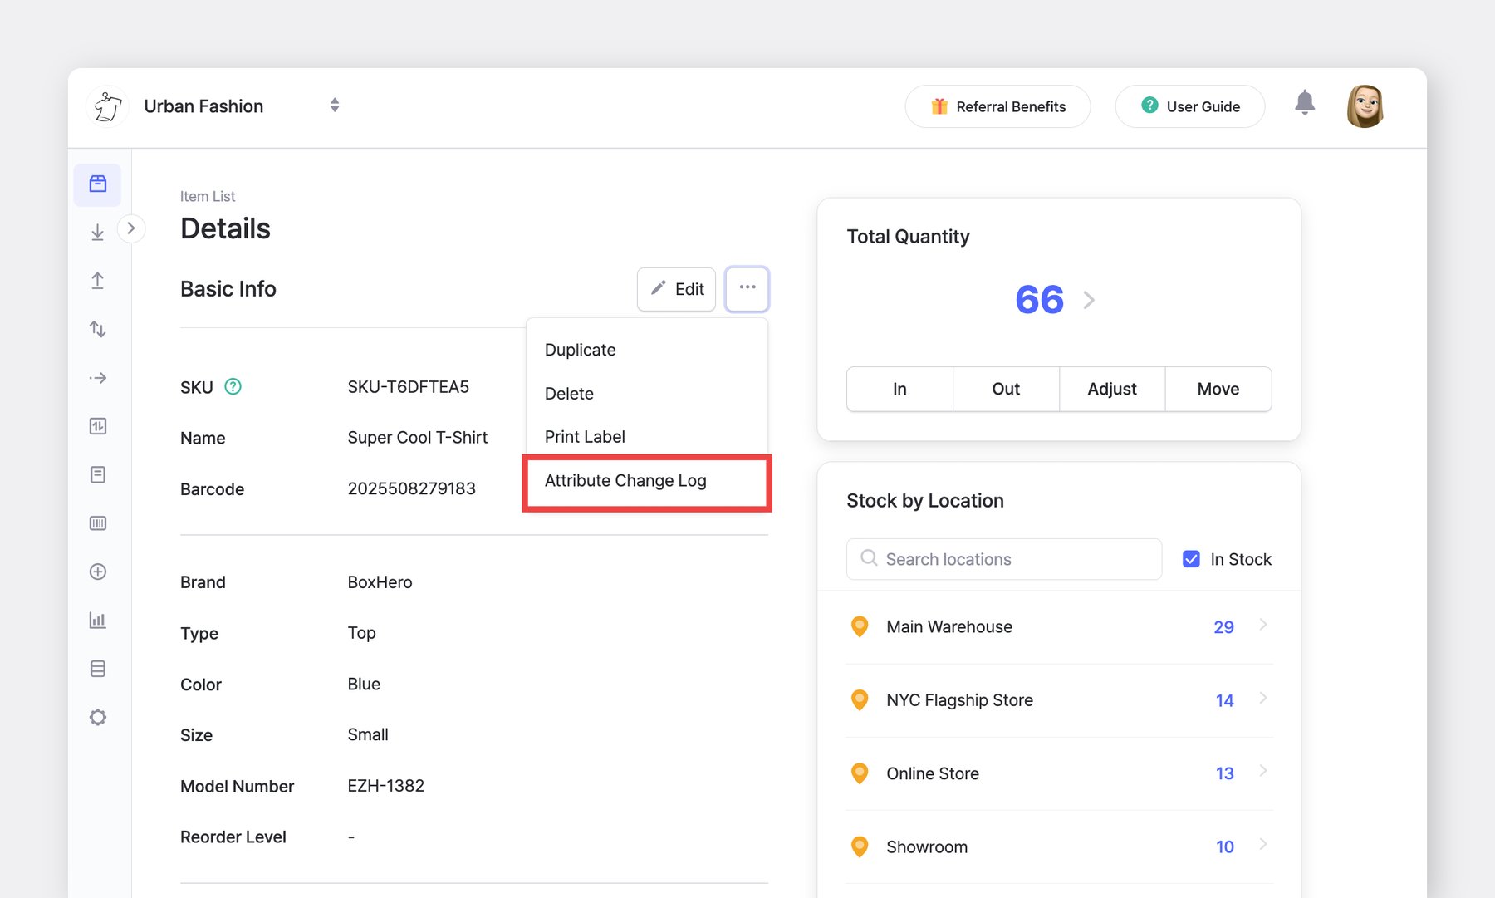The width and height of the screenshot is (1495, 898).
Task: Open the settings gear icon in sidebar
Action: pyautogui.click(x=98, y=717)
